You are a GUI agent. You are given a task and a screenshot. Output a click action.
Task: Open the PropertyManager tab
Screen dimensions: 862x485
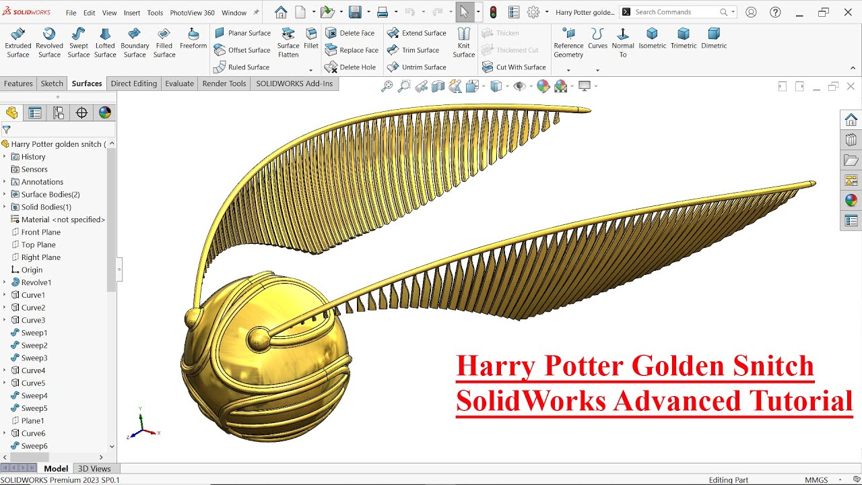click(x=35, y=112)
